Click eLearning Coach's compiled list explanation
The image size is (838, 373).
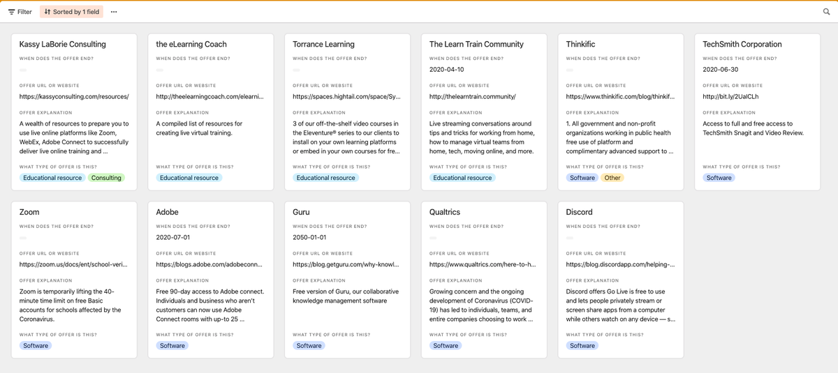199,128
